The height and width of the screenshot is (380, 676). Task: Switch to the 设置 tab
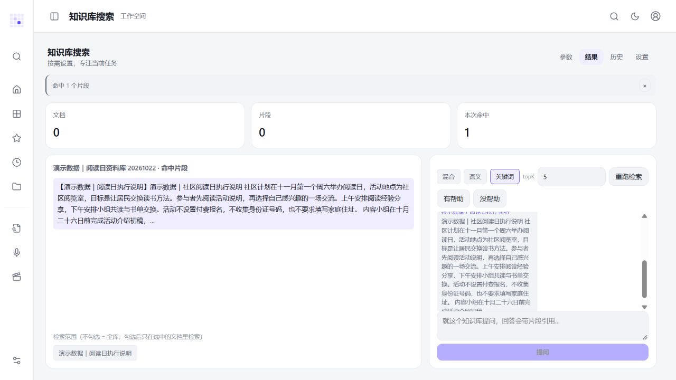[642, 57]
